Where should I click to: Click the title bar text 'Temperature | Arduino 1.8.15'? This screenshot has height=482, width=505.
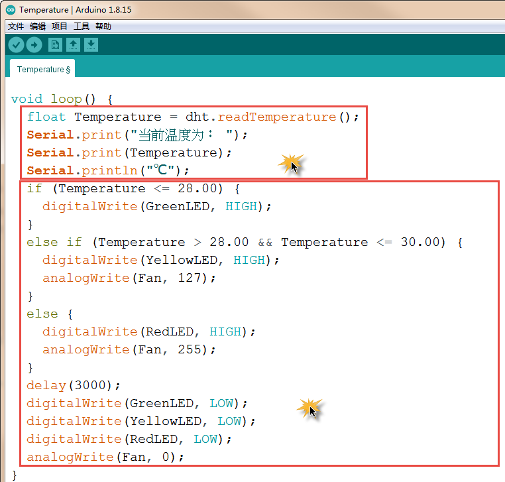point(76,10)
